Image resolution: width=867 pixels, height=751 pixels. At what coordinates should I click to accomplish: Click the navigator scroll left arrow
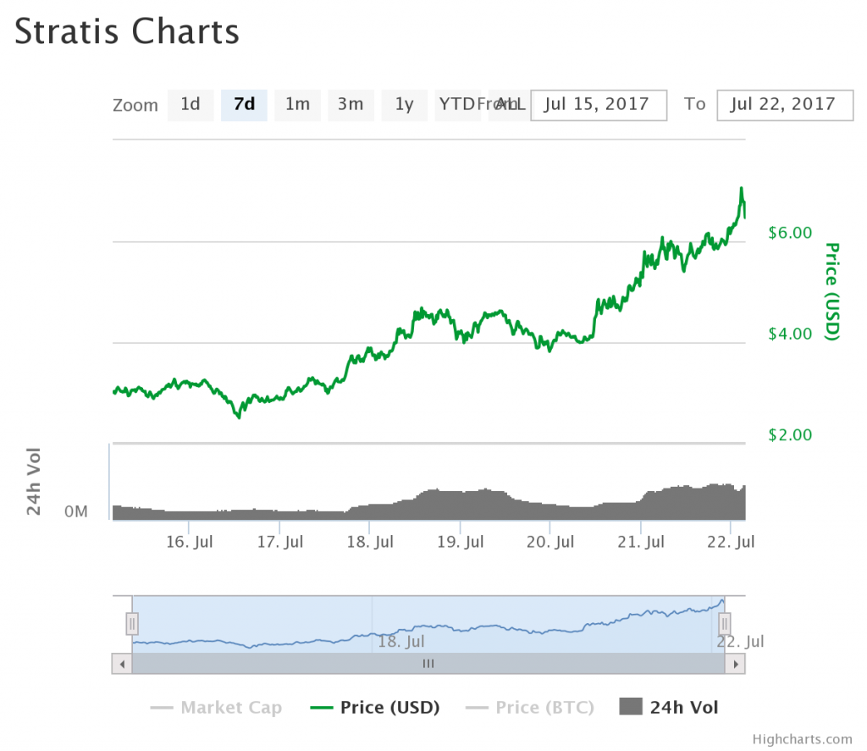click(x=122, y=664)
